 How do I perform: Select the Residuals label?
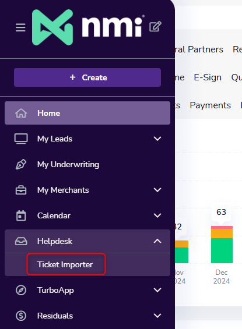(x=55, y=316)
